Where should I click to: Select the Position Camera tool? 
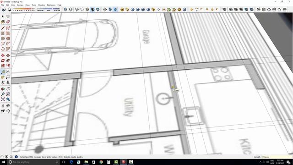(3, 106)
